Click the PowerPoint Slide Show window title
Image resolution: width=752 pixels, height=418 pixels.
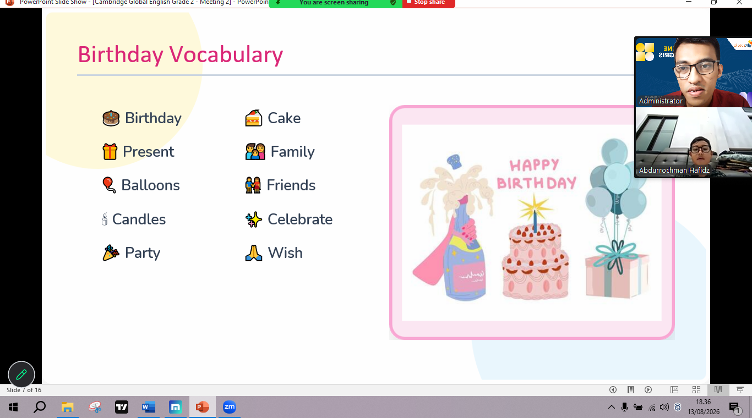[144, 3]
